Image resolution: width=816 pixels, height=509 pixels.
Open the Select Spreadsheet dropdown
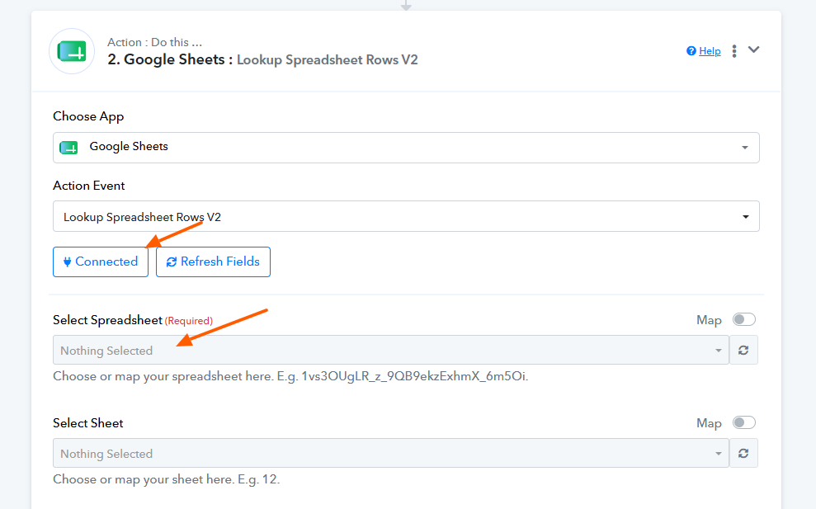pos(391,351)
